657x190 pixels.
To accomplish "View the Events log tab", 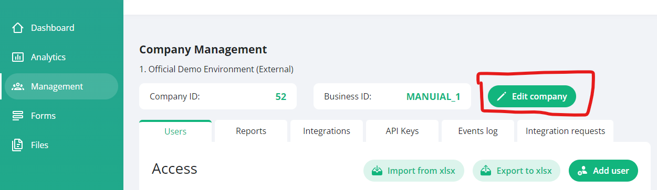I will (x=478, y=131).
